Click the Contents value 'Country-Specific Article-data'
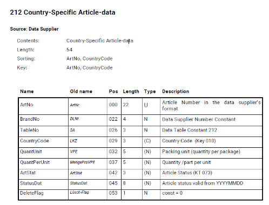 point(100,41)
